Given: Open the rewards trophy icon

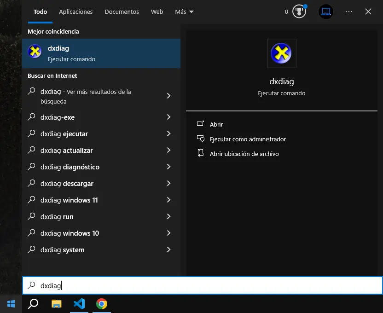Looking at the screenshot, I should 299,12.
